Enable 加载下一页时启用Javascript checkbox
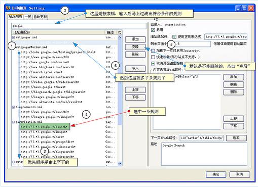 coord(153,51)
